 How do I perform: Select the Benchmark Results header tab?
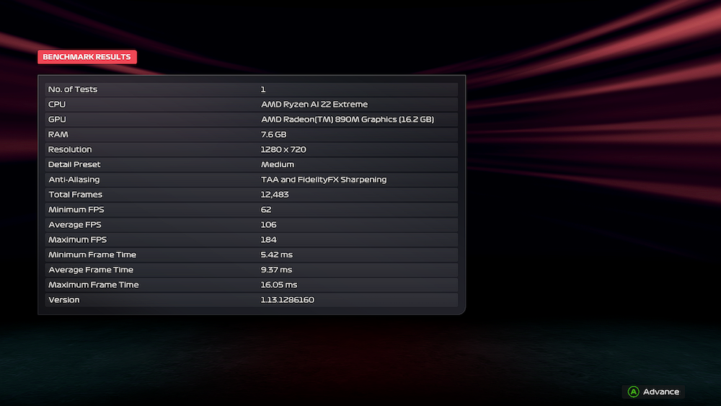(87, 57)
